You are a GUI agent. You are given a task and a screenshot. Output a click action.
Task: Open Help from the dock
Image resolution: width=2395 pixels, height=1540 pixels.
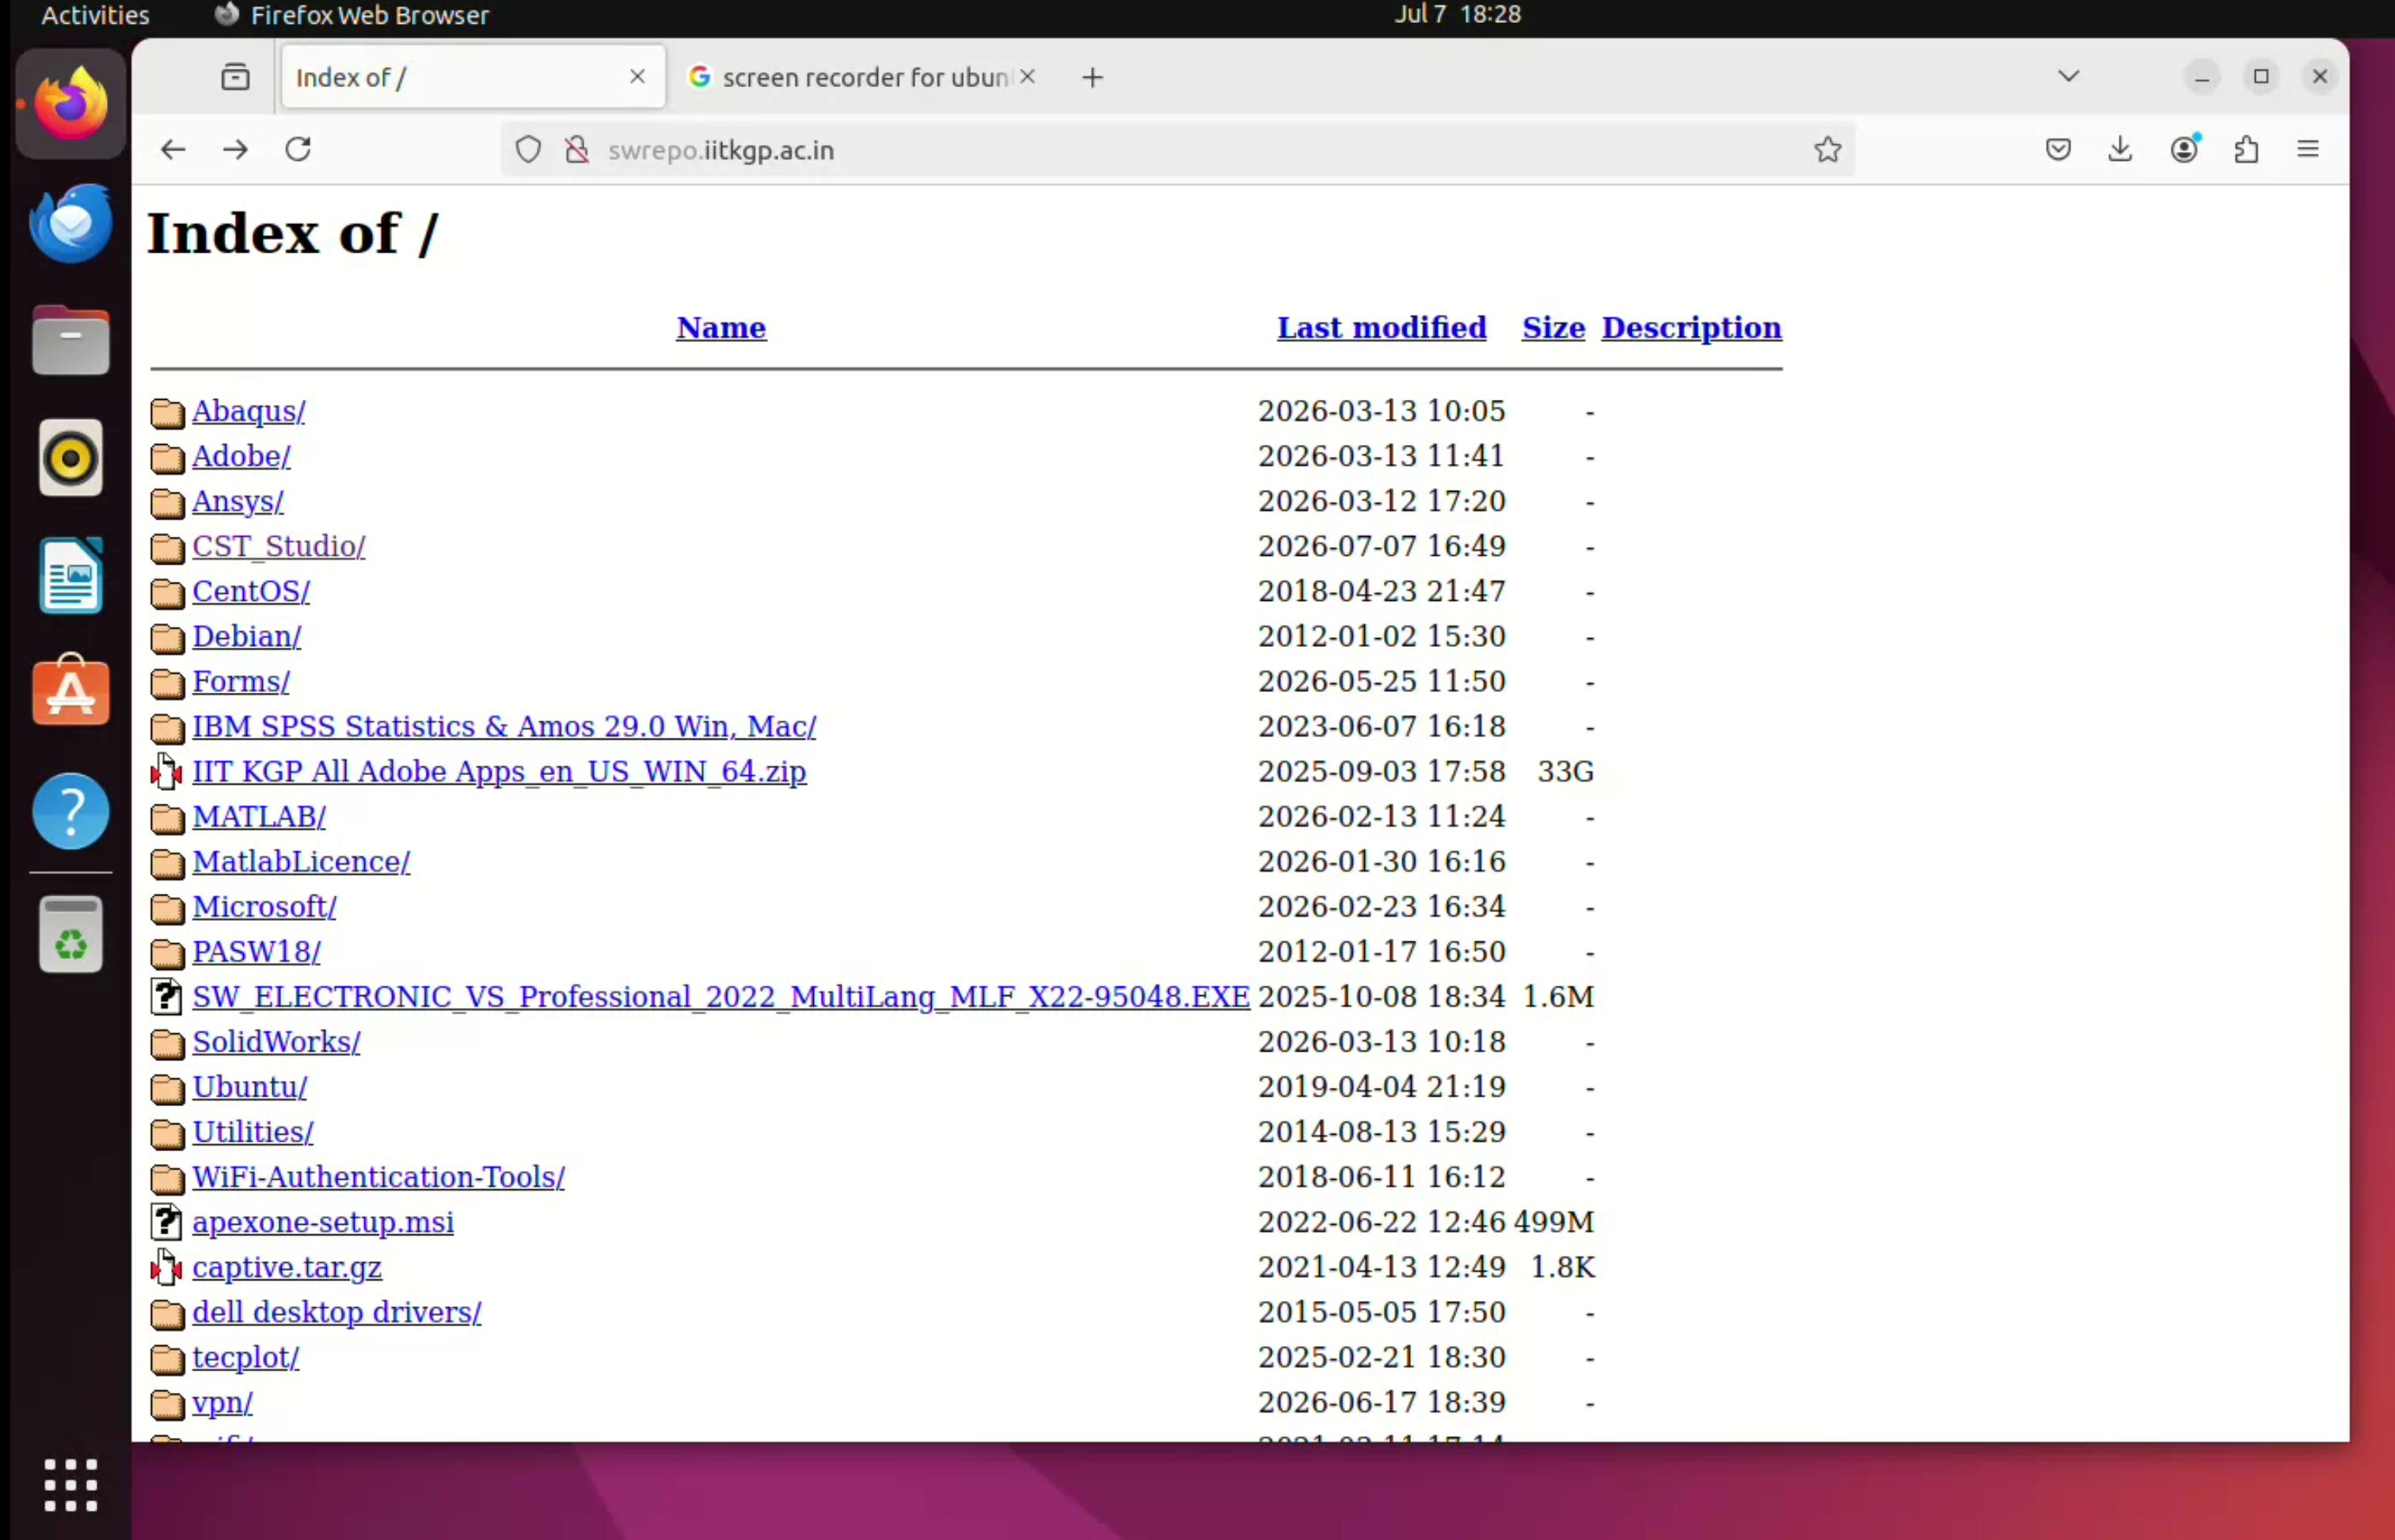(71, 811)
